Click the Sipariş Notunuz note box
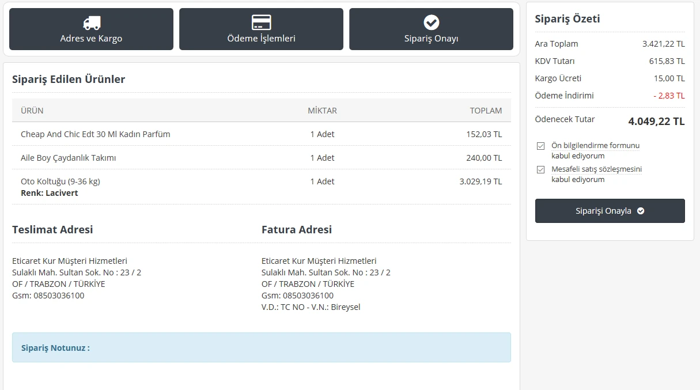 coord(261,347)
